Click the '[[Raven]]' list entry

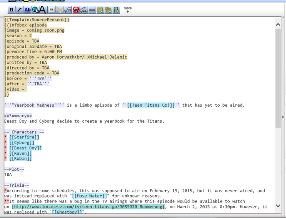[20, 153]
